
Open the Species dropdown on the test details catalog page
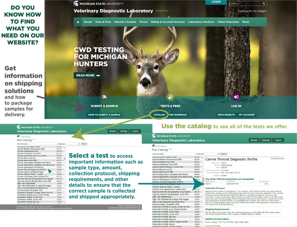212,154
